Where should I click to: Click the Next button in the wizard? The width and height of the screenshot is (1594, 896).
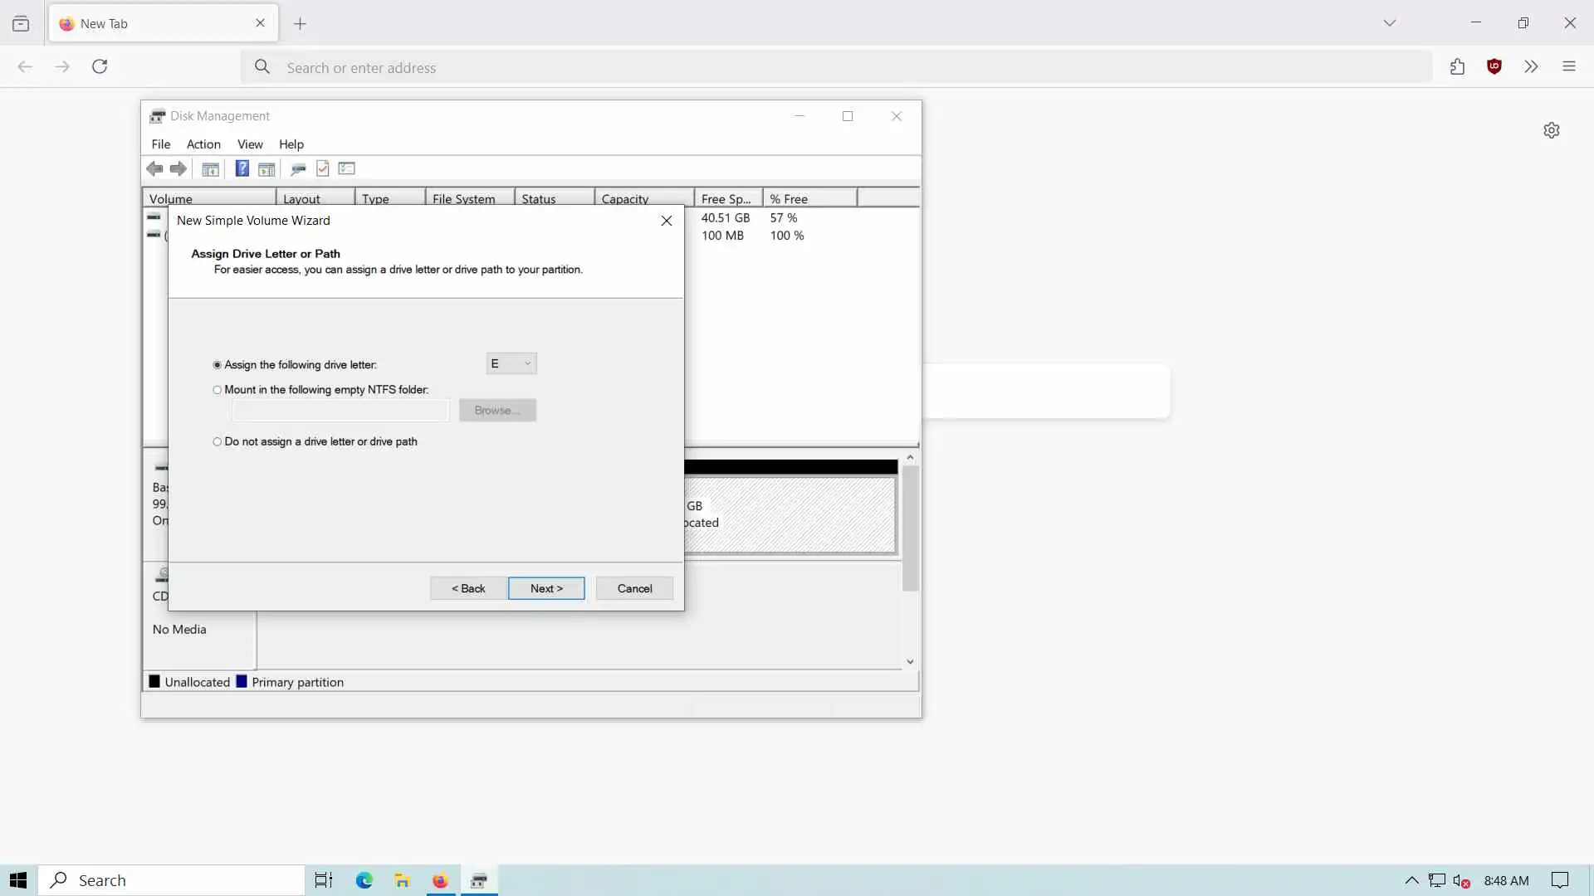546,588
